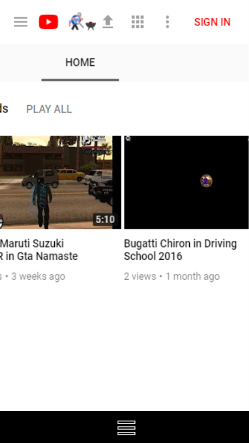Click the '1 month ago' upload date
Image resolution: width=249 pixels, height=443 pixels.
coord(193,276)
